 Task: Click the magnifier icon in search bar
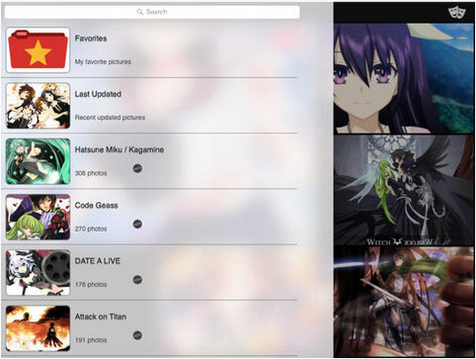coord(140,12)
